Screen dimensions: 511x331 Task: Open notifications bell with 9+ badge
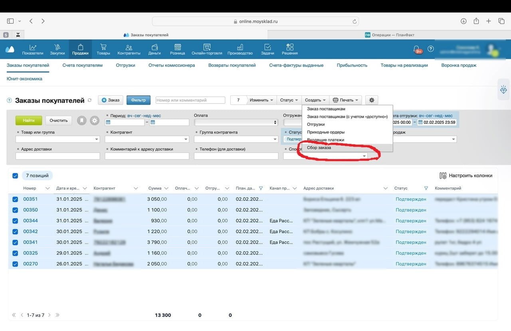click(417, 49)
